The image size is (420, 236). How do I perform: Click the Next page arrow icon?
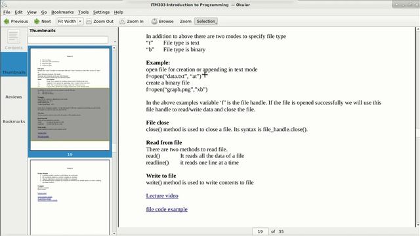click(x=37, y=22)
